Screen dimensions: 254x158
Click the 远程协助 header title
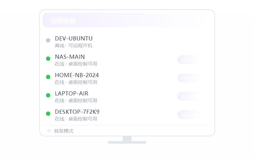pyautogui.click(x=63, y=21)
